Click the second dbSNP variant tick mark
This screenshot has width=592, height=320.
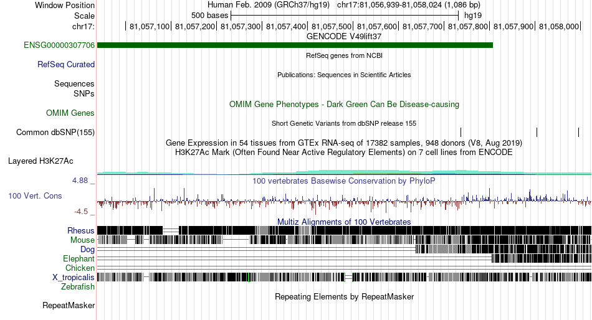(x=537, y=133)
